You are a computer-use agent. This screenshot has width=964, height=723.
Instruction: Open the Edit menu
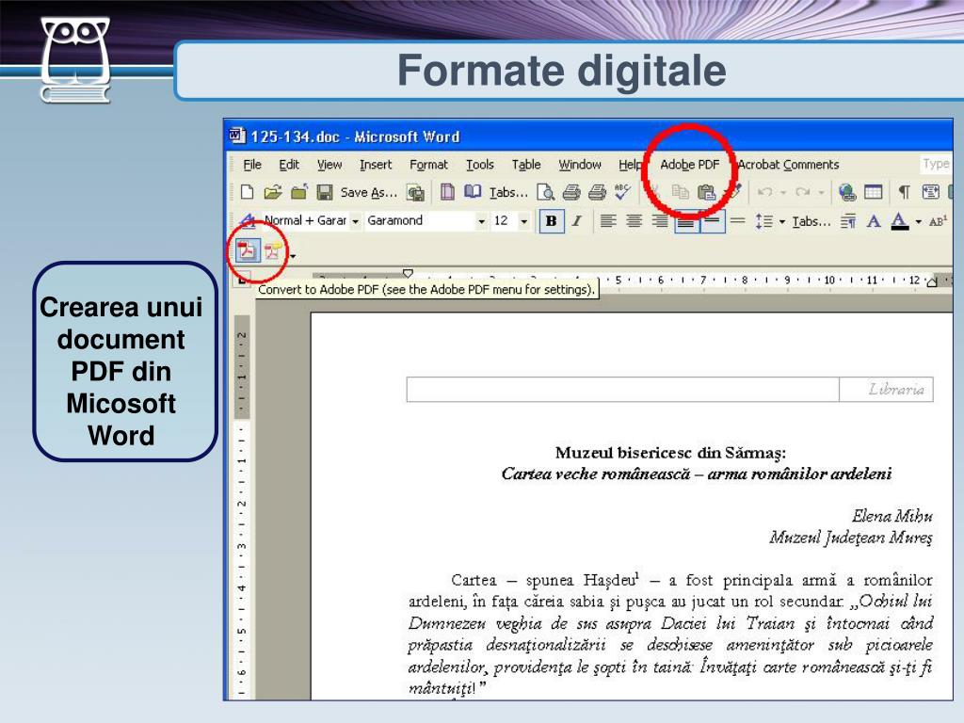pyautogui.click(x=289, y=164)
